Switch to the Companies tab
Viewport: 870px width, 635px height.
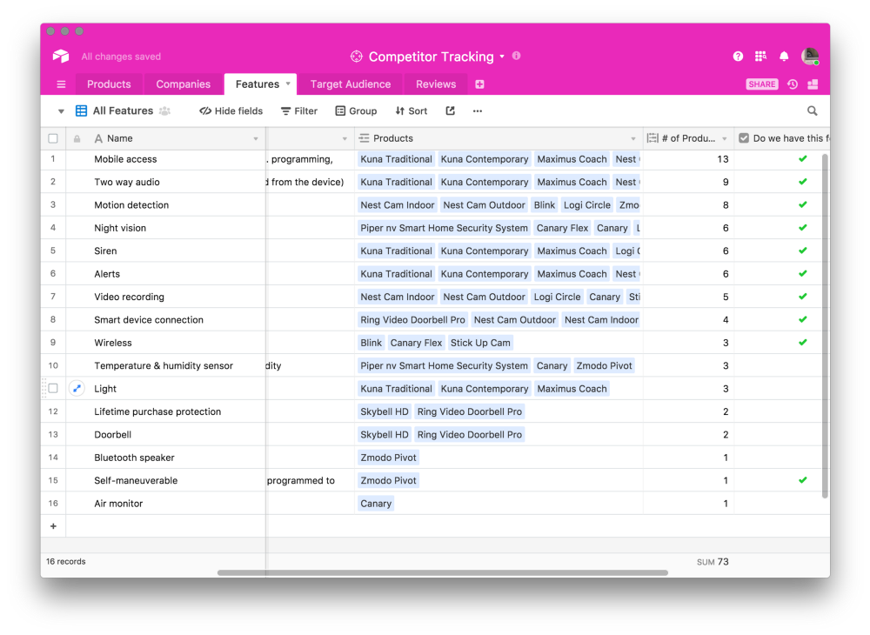183,84
